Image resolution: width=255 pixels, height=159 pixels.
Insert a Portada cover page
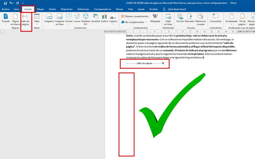pyautogui.click(x=6, y=19)
